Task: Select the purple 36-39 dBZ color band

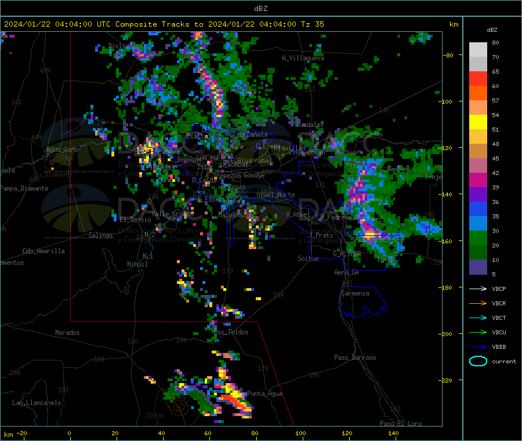Action: coord(478,195)
